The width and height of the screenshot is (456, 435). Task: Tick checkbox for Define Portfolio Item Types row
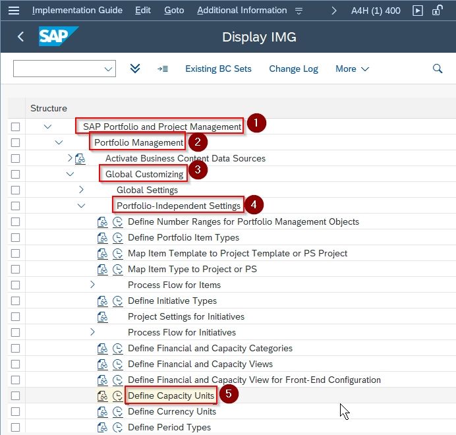[x=15, y=238]
